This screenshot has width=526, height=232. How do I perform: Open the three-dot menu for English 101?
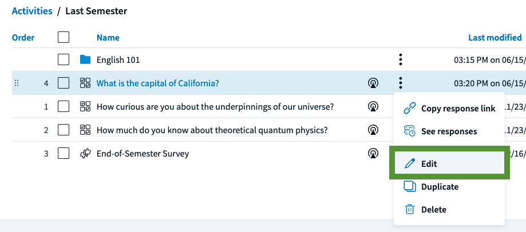[400, 59]
